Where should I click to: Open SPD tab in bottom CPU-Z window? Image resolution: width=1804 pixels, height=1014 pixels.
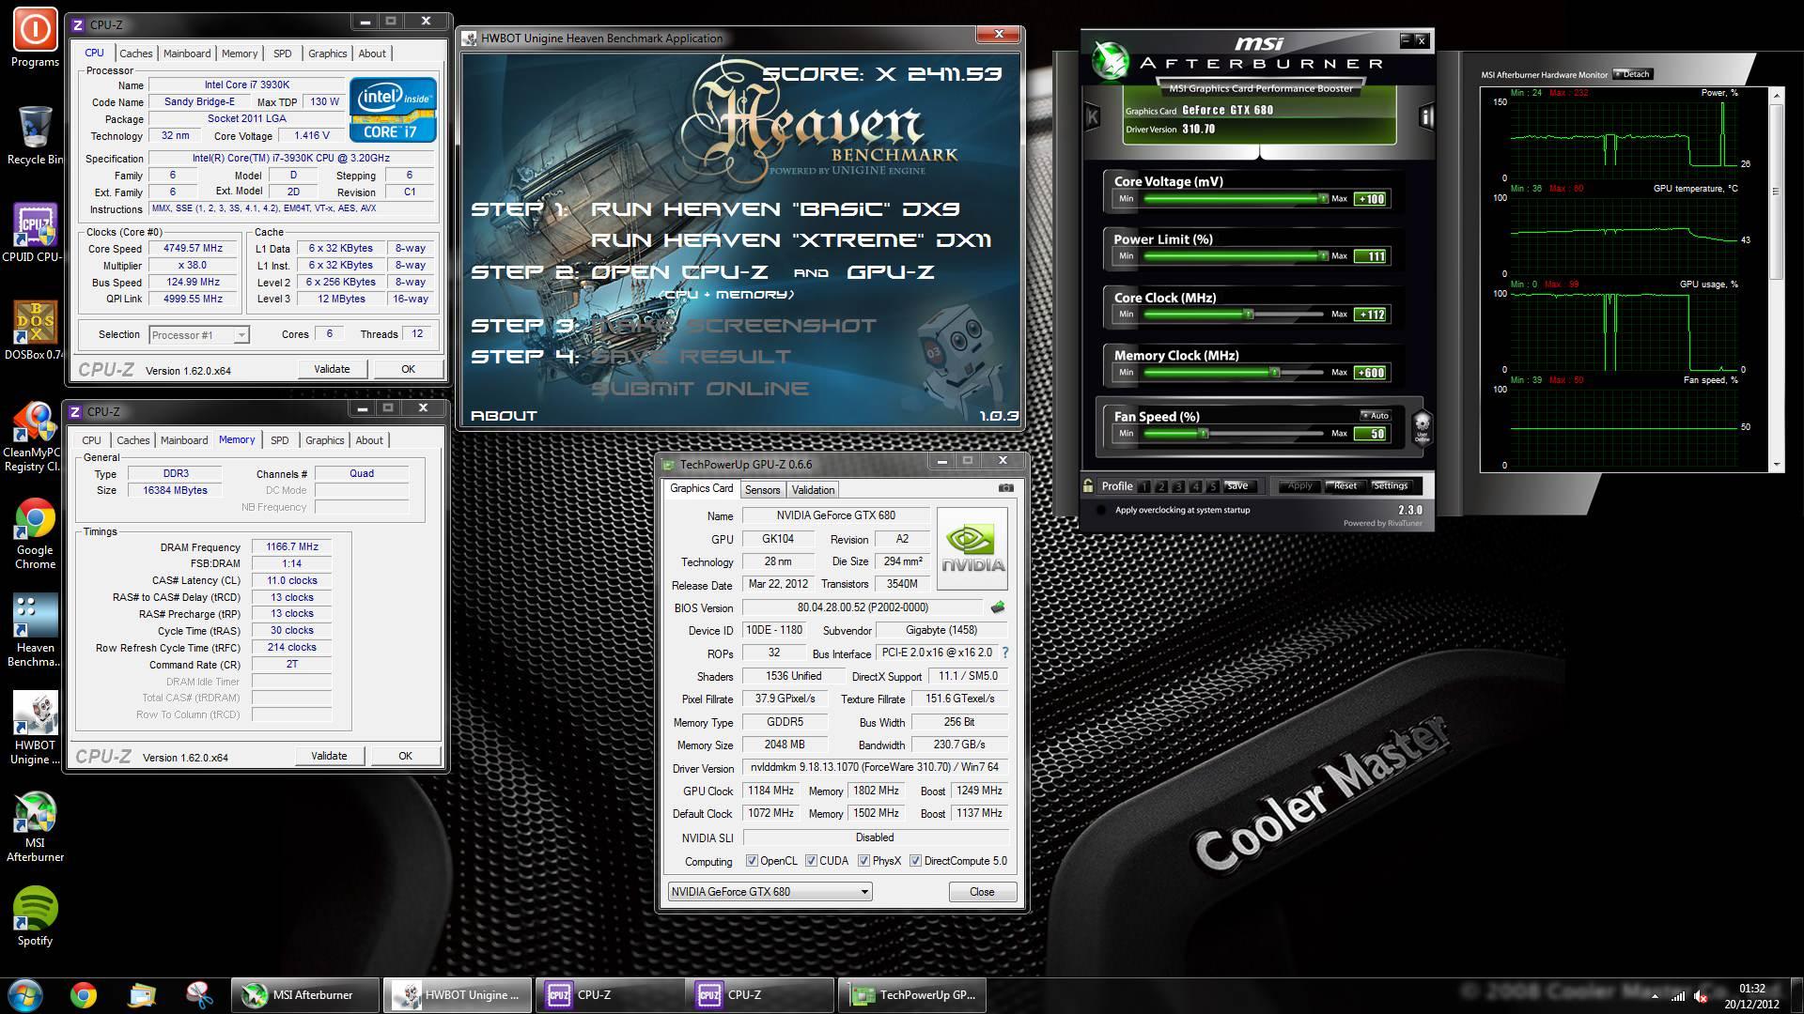(280, 440)
